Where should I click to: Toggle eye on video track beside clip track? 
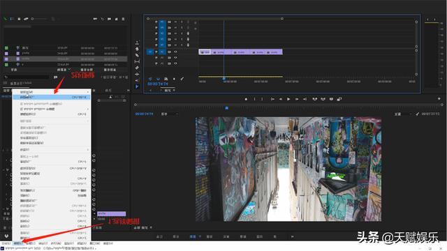click(175, 57)
